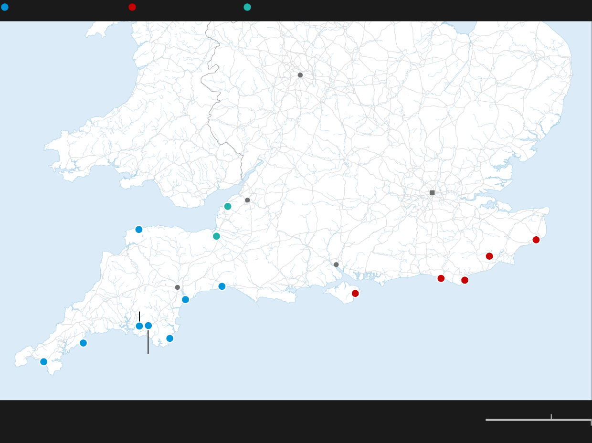Select the easternmost red marker in Kent
Viewport: 592px width, 443px height.
pyautogui.click(x=536, y=240)
